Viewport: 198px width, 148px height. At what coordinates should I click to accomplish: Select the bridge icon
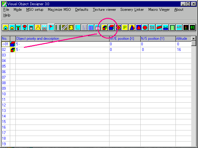coord(166,27)
